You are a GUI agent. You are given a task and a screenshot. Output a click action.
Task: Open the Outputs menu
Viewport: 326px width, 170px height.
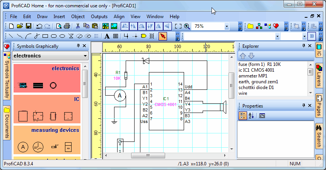pyautogui.click(x=99, y=17)
